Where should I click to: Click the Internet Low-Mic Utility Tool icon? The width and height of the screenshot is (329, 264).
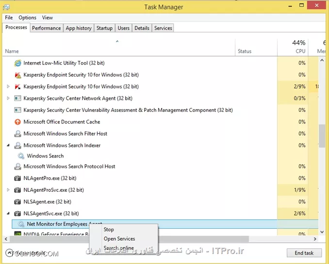point(17,63)
